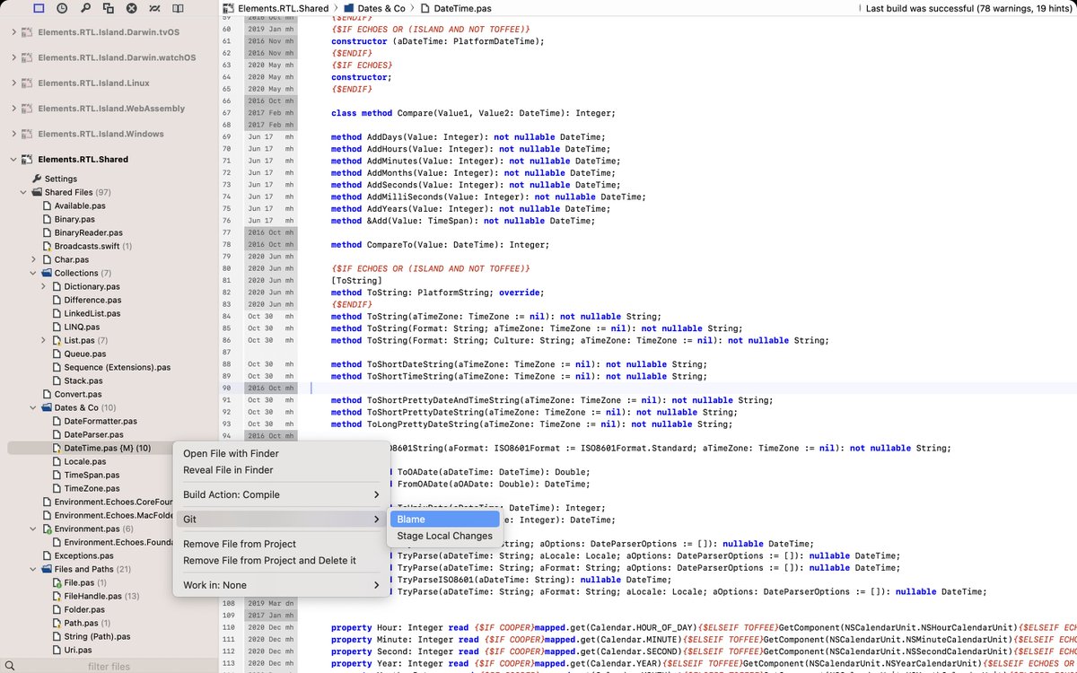Select Locale.pas file
Viewport: 1077px width, 673px height.
tap(85, 461)
